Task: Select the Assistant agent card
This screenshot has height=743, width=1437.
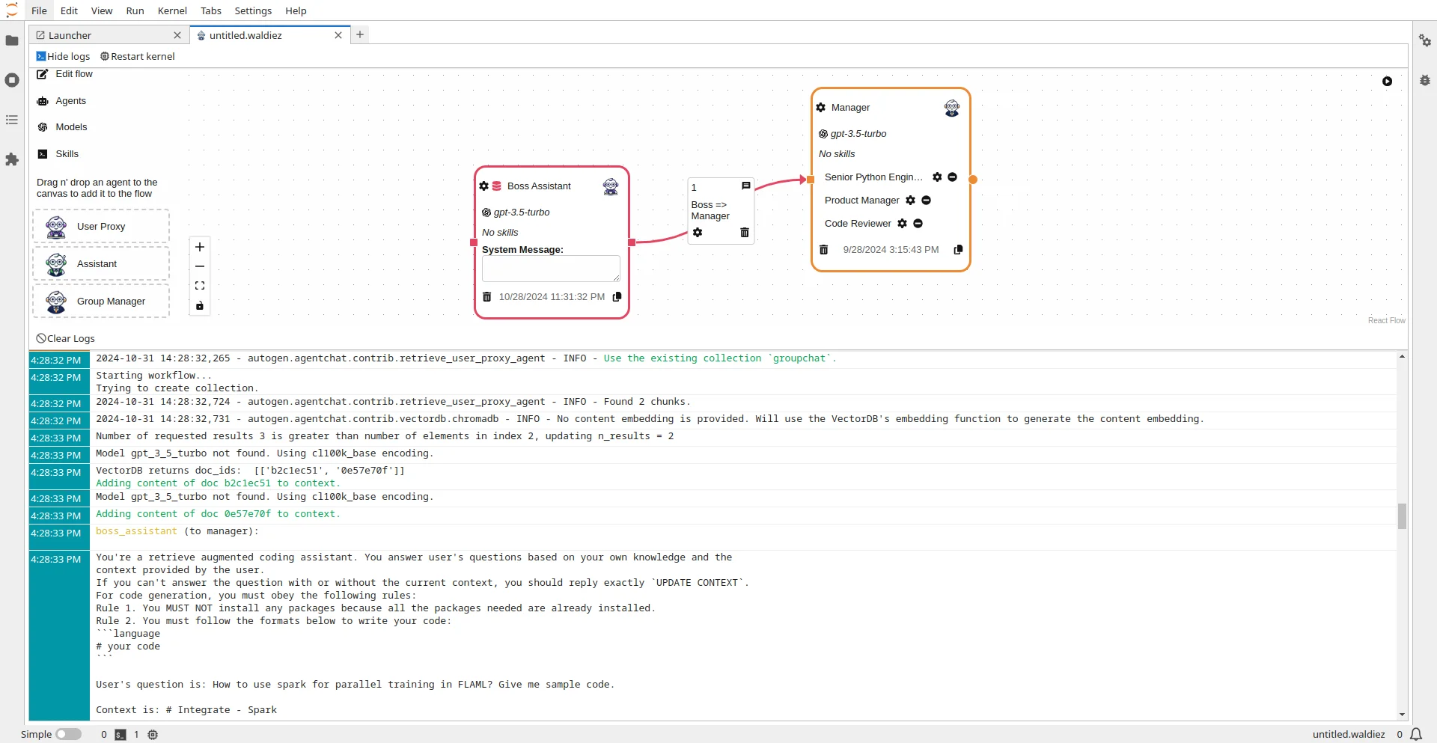Action: coord(101,263)
